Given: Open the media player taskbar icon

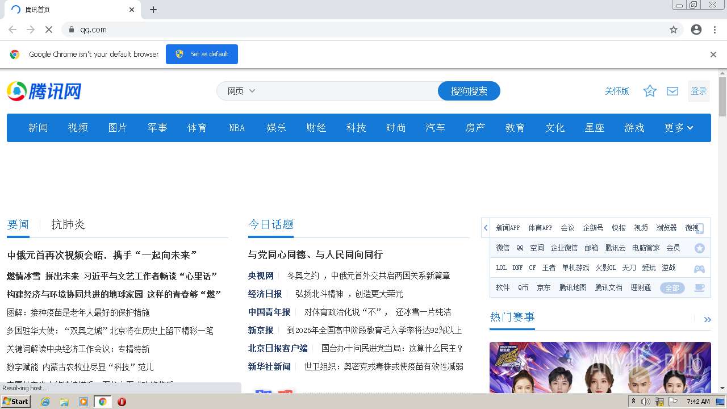Looking at the screenshot, I should tap(83, 402).
